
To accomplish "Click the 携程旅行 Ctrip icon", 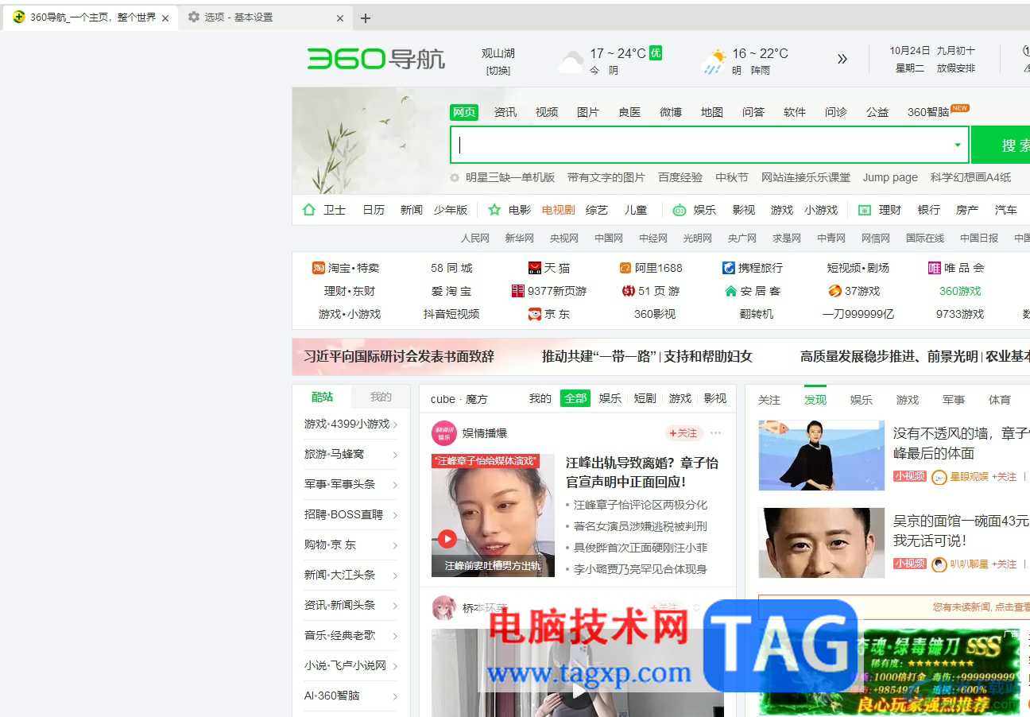I will tap(729, 267).
